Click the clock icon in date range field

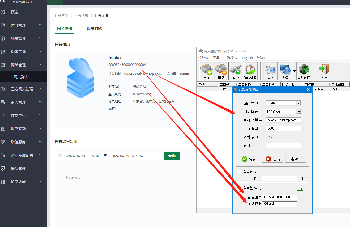60,156
